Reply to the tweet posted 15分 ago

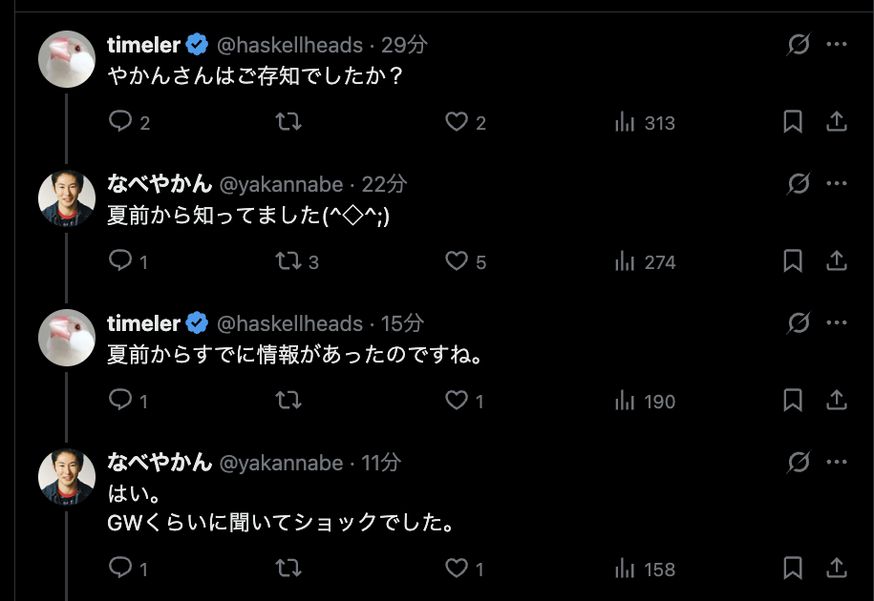coord(120,401)
